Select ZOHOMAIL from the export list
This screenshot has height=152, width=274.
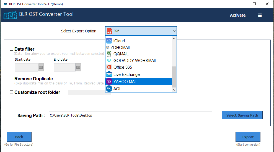[x=139, y=48]
